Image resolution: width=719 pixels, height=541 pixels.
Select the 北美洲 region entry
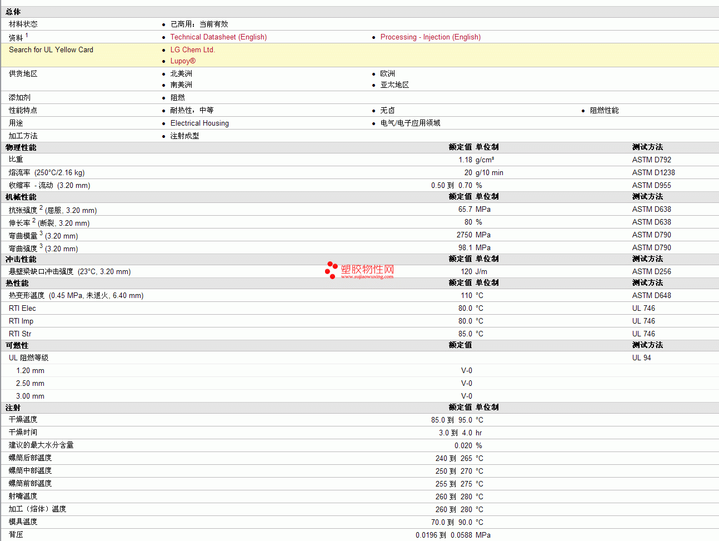point(181,74)
